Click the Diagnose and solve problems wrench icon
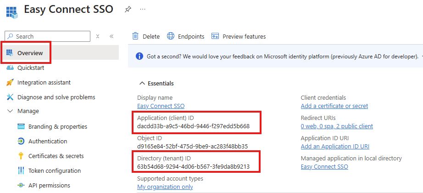 (10, 97)
